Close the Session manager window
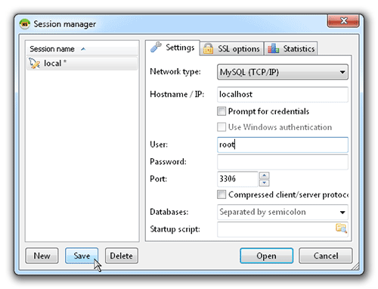378x289 pixels. 343,20
